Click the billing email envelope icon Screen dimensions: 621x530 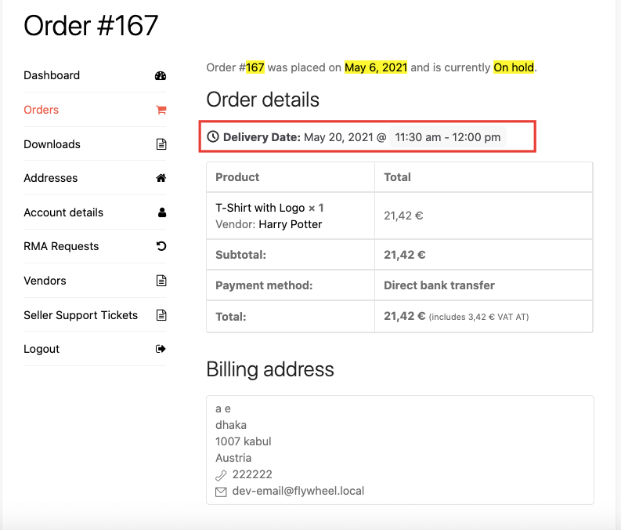coord(221,492)
